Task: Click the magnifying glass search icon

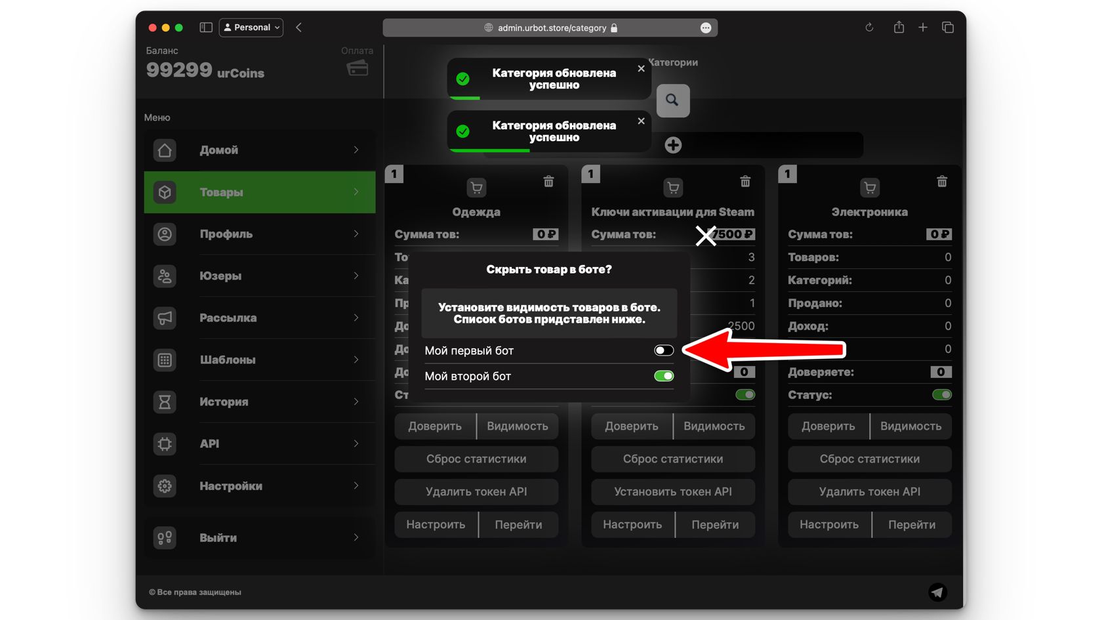Action: pos(672,100)
